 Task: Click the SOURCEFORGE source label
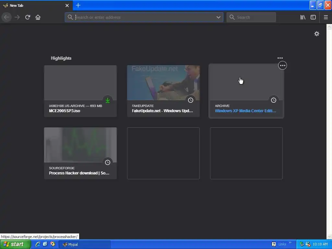[62, 168]
